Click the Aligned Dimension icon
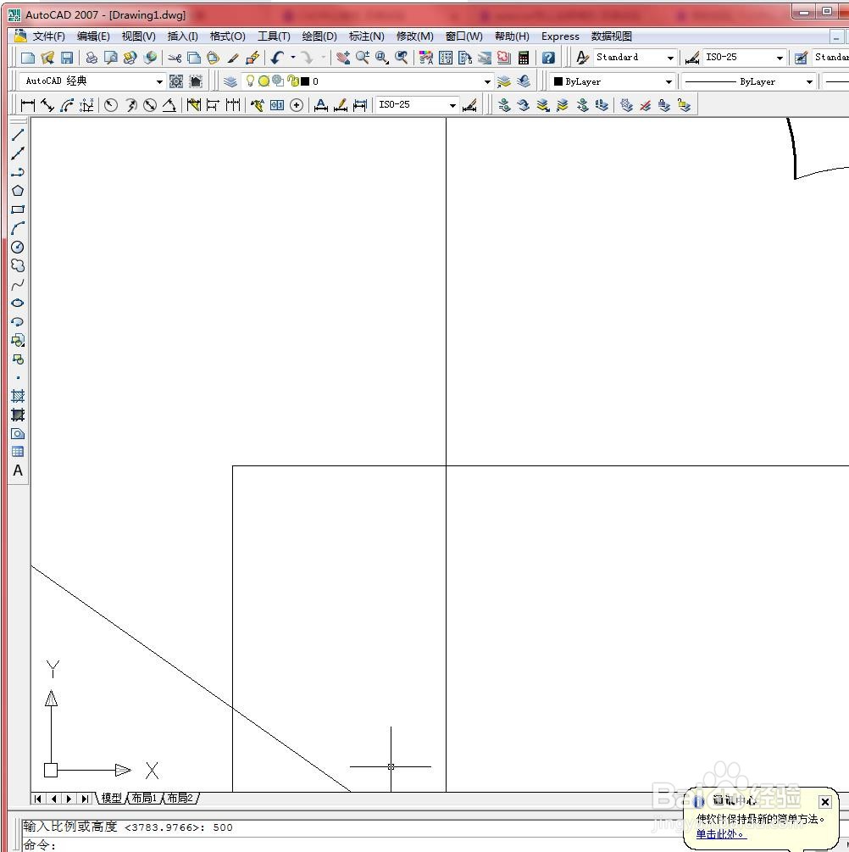Image resolution: width=849 pixels, height=852 pixels. click(x=47, y=105)
